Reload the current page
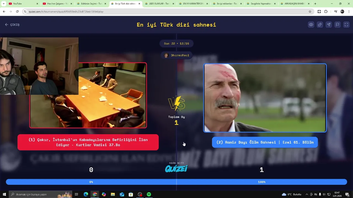 coord(17,12)
